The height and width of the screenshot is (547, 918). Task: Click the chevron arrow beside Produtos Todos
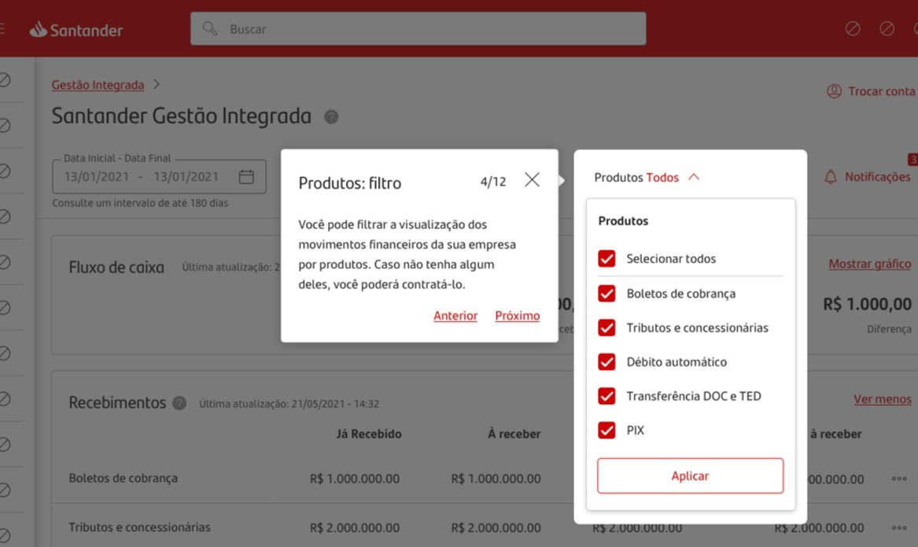[x=694, y=177]
